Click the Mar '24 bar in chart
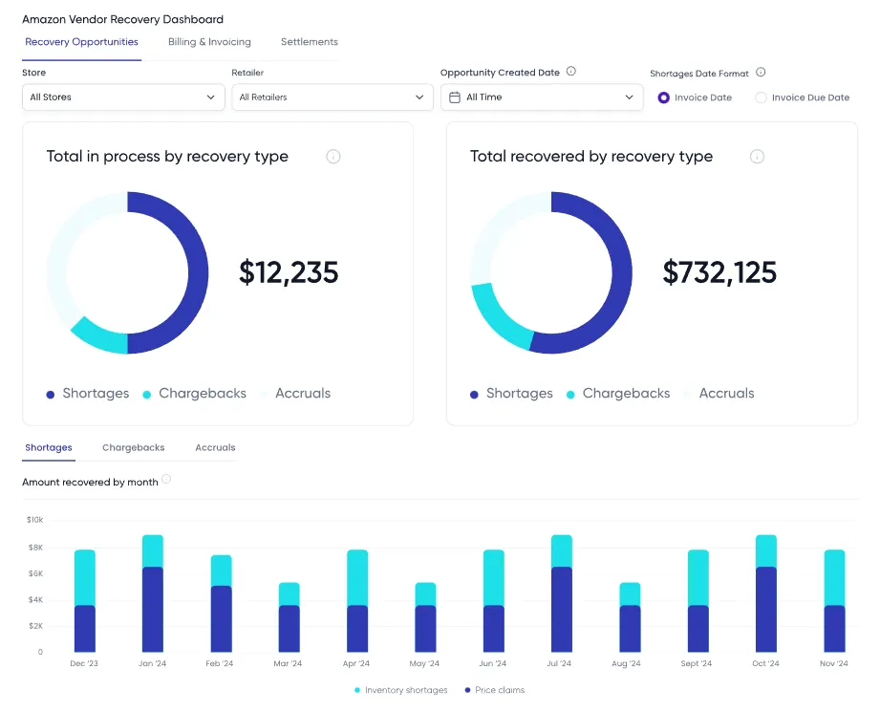 289,617
